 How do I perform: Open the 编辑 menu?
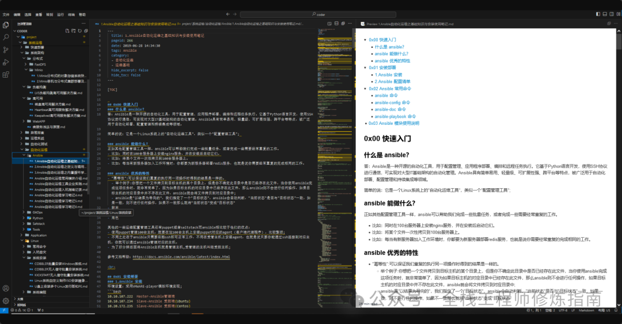pos(17,14)
